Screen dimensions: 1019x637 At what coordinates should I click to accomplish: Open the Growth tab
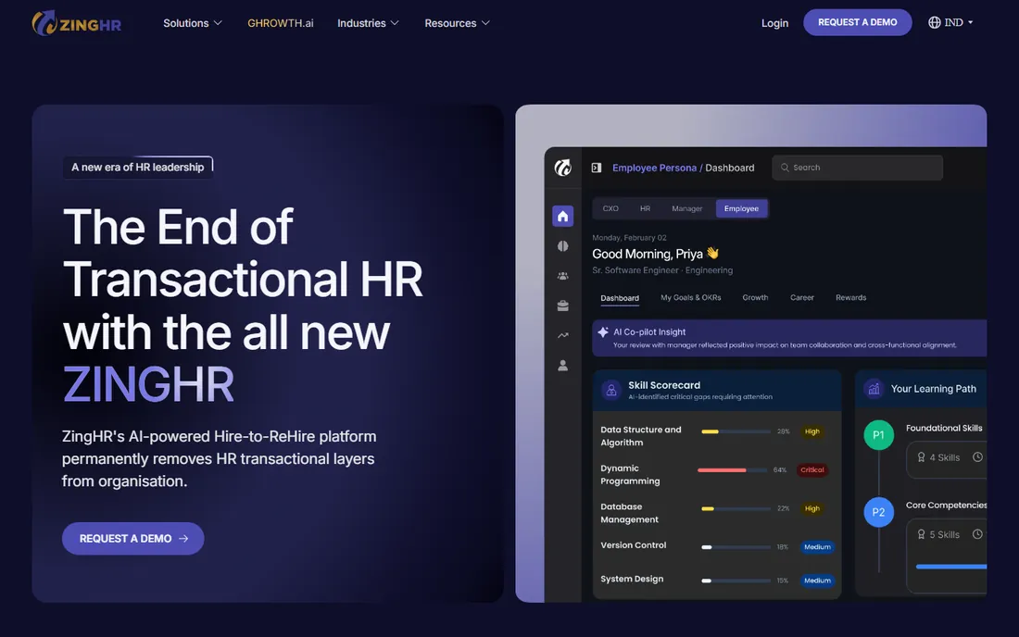pos(755,297)
